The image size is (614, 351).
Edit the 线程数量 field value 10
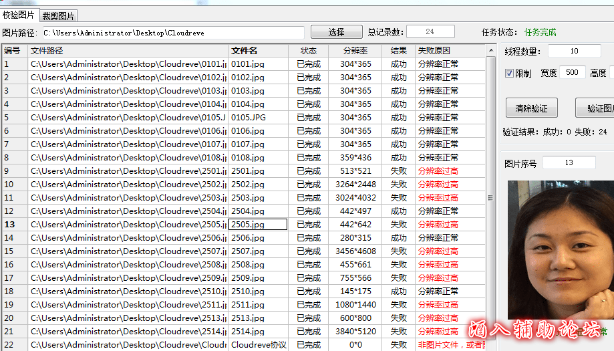[574, 51]
